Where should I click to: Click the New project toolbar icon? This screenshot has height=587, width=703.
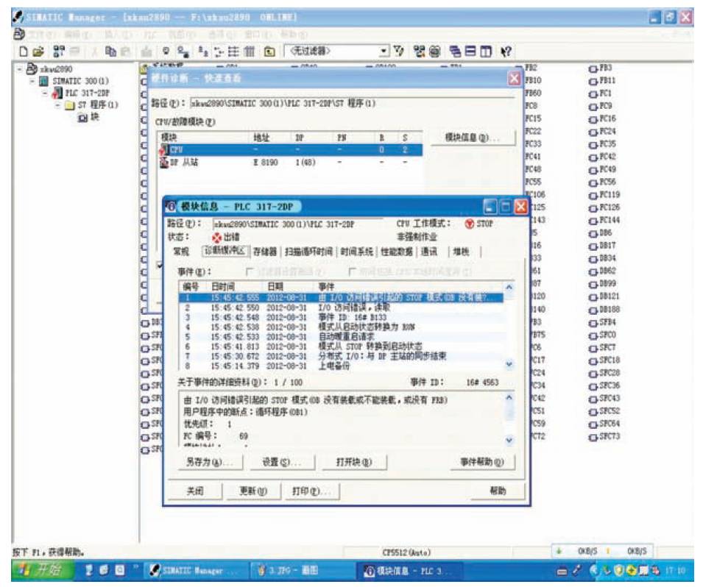pos(24,51)
